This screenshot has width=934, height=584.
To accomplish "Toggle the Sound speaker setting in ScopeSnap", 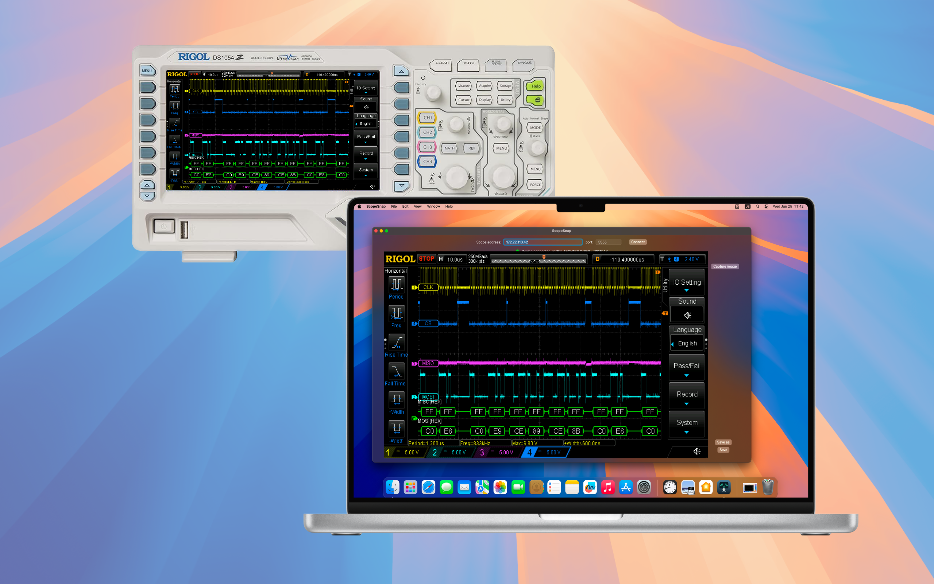I will point(687,314).
